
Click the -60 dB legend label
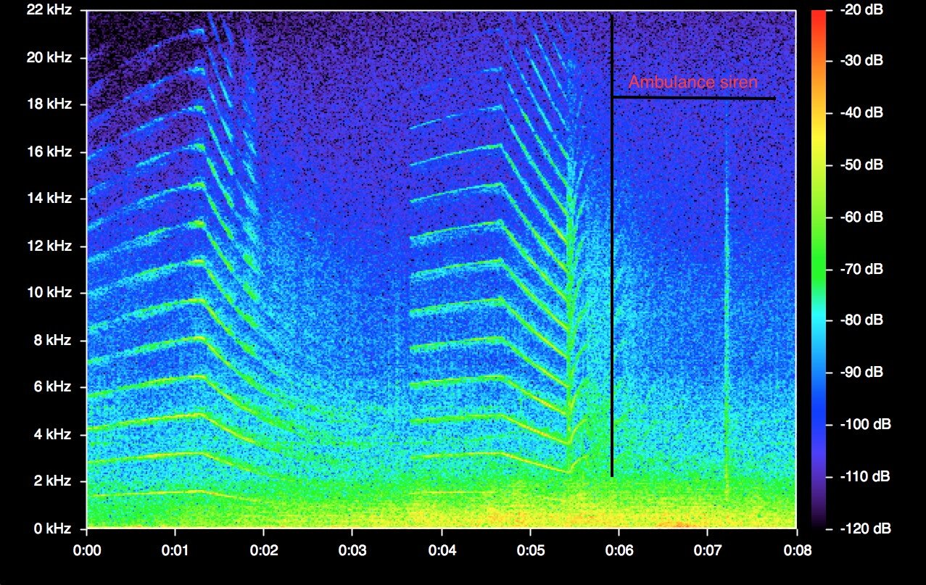pos(861,217)
